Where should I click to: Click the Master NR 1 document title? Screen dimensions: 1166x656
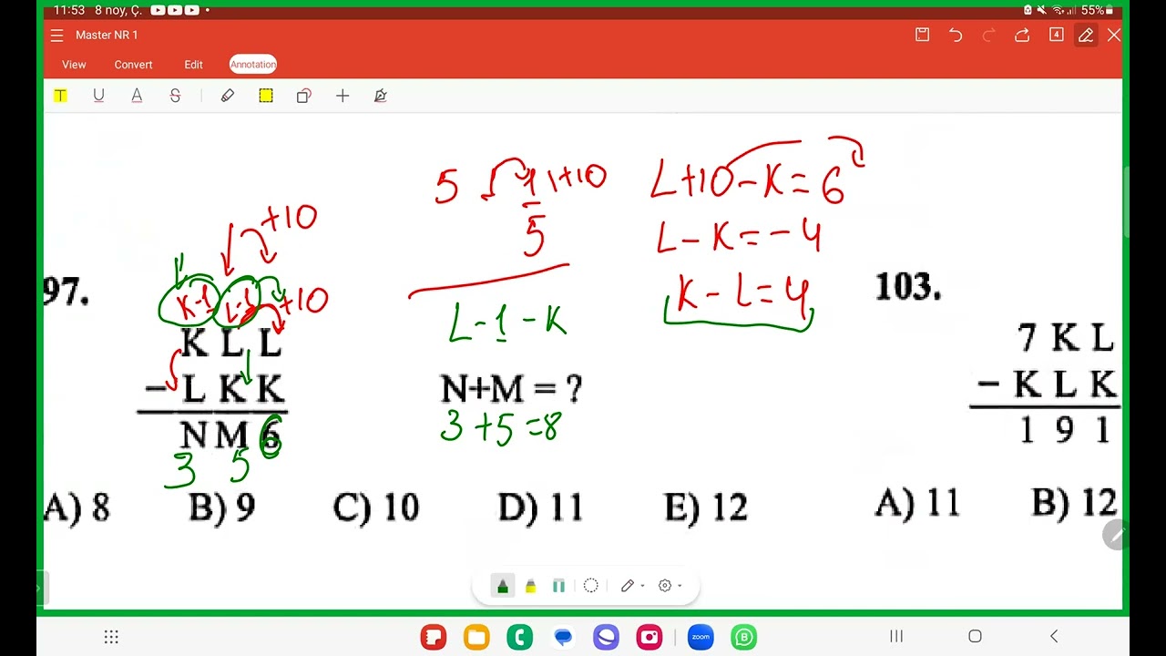pos(107,36)
